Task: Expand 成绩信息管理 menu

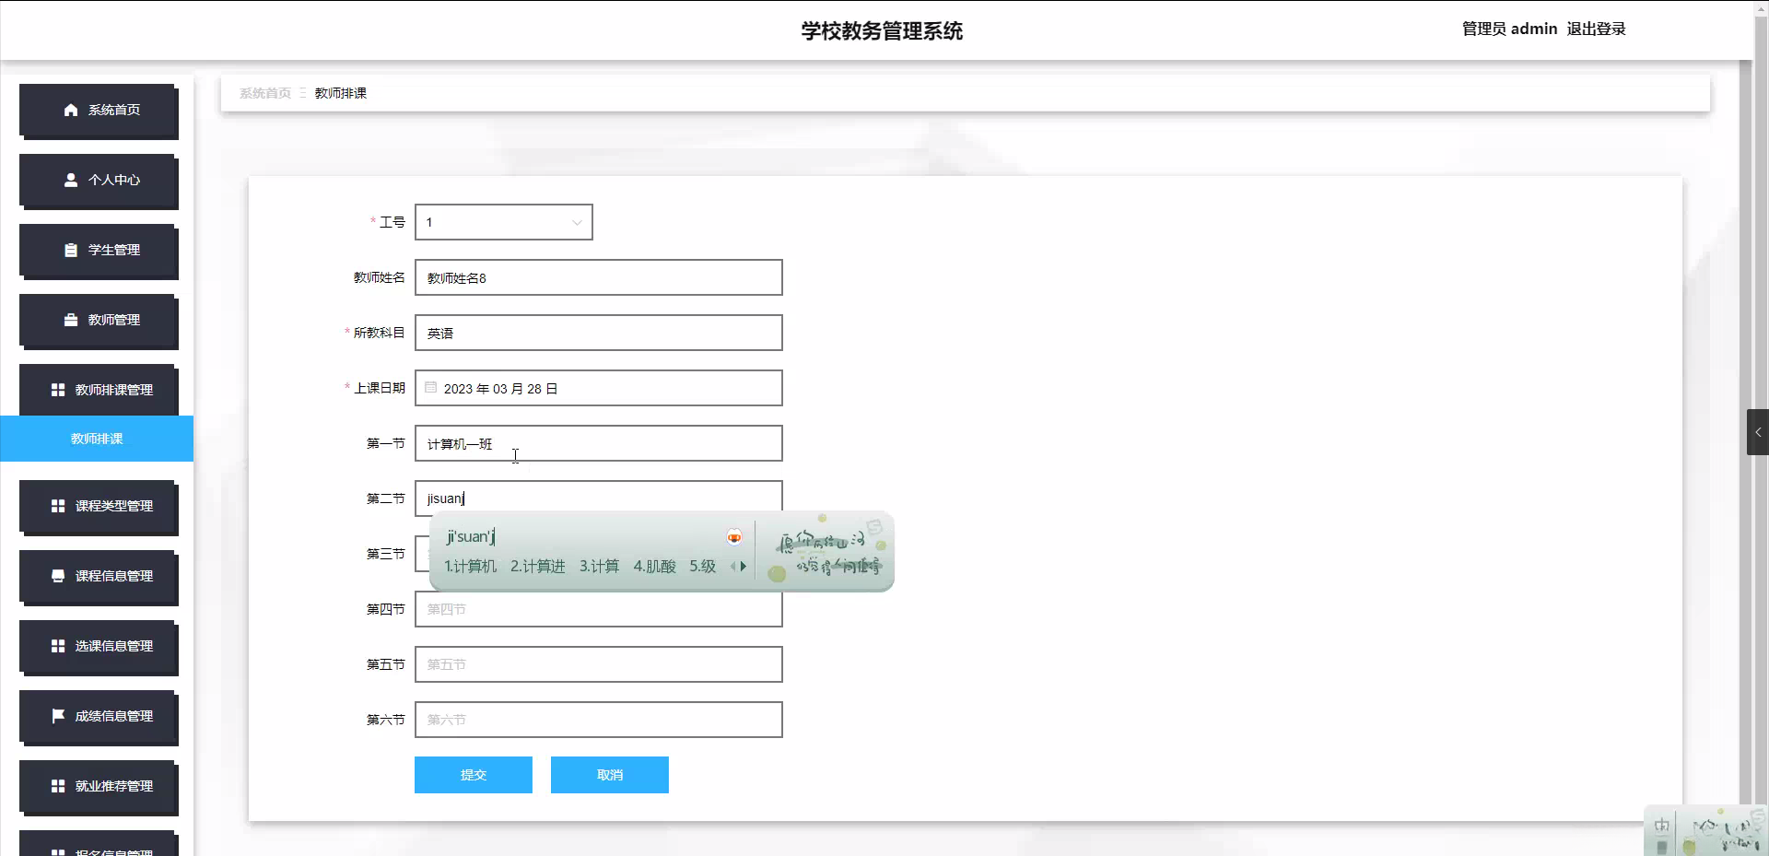Action: pos(98,717)
